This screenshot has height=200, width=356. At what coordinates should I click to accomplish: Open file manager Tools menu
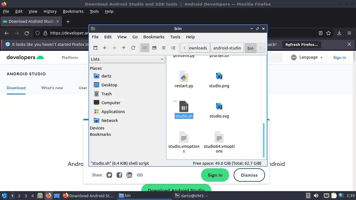175,37
